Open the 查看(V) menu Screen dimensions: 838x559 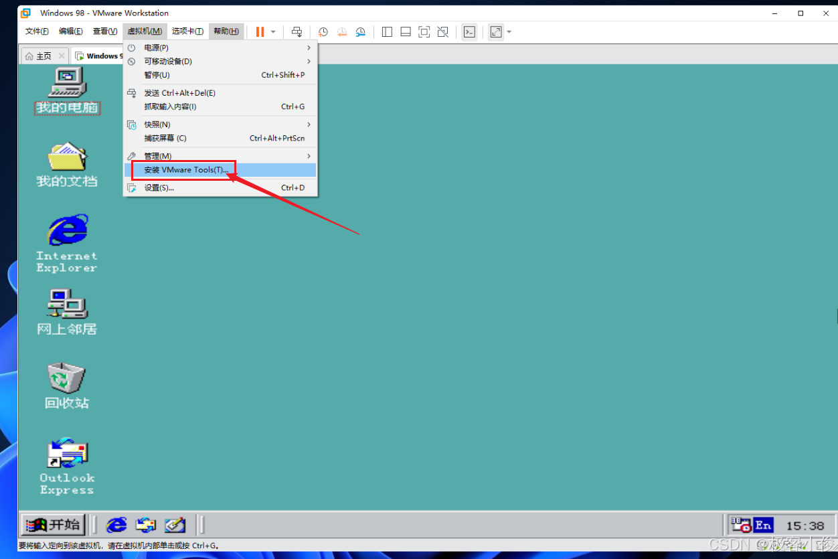click(105, 31)
